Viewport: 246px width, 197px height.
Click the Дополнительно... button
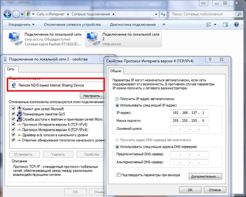(x=205, y=176)
